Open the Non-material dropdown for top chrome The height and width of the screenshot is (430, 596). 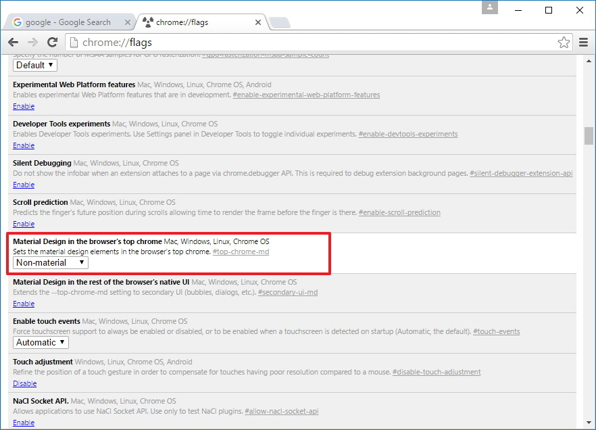pos(51,263)
